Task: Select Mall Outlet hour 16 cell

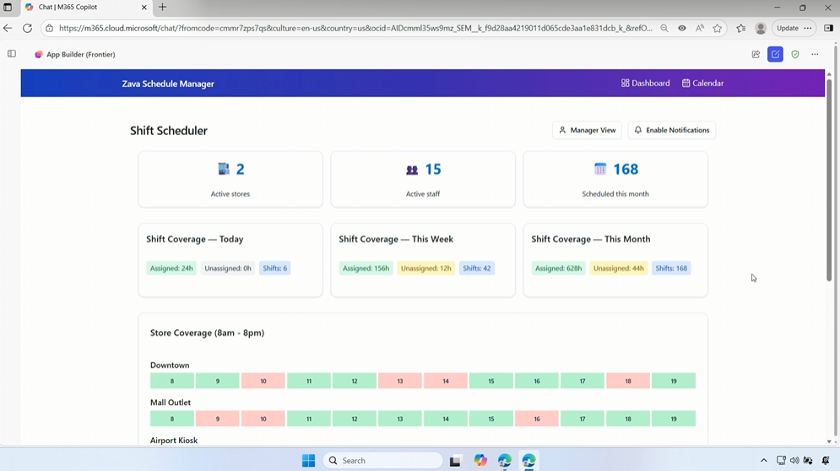Action: tap(536, 419)
